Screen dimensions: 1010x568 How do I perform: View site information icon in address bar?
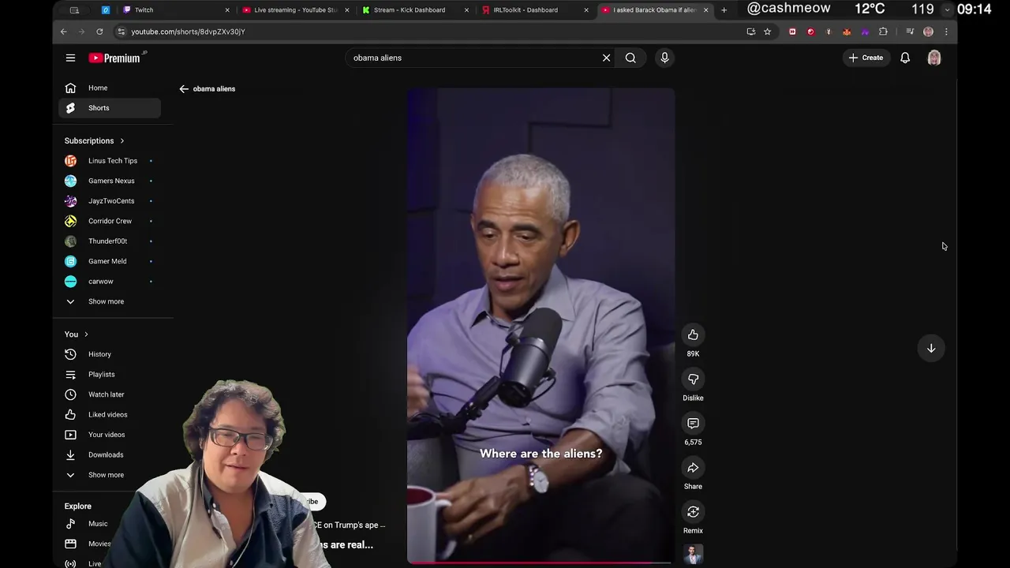pos(121,32)
